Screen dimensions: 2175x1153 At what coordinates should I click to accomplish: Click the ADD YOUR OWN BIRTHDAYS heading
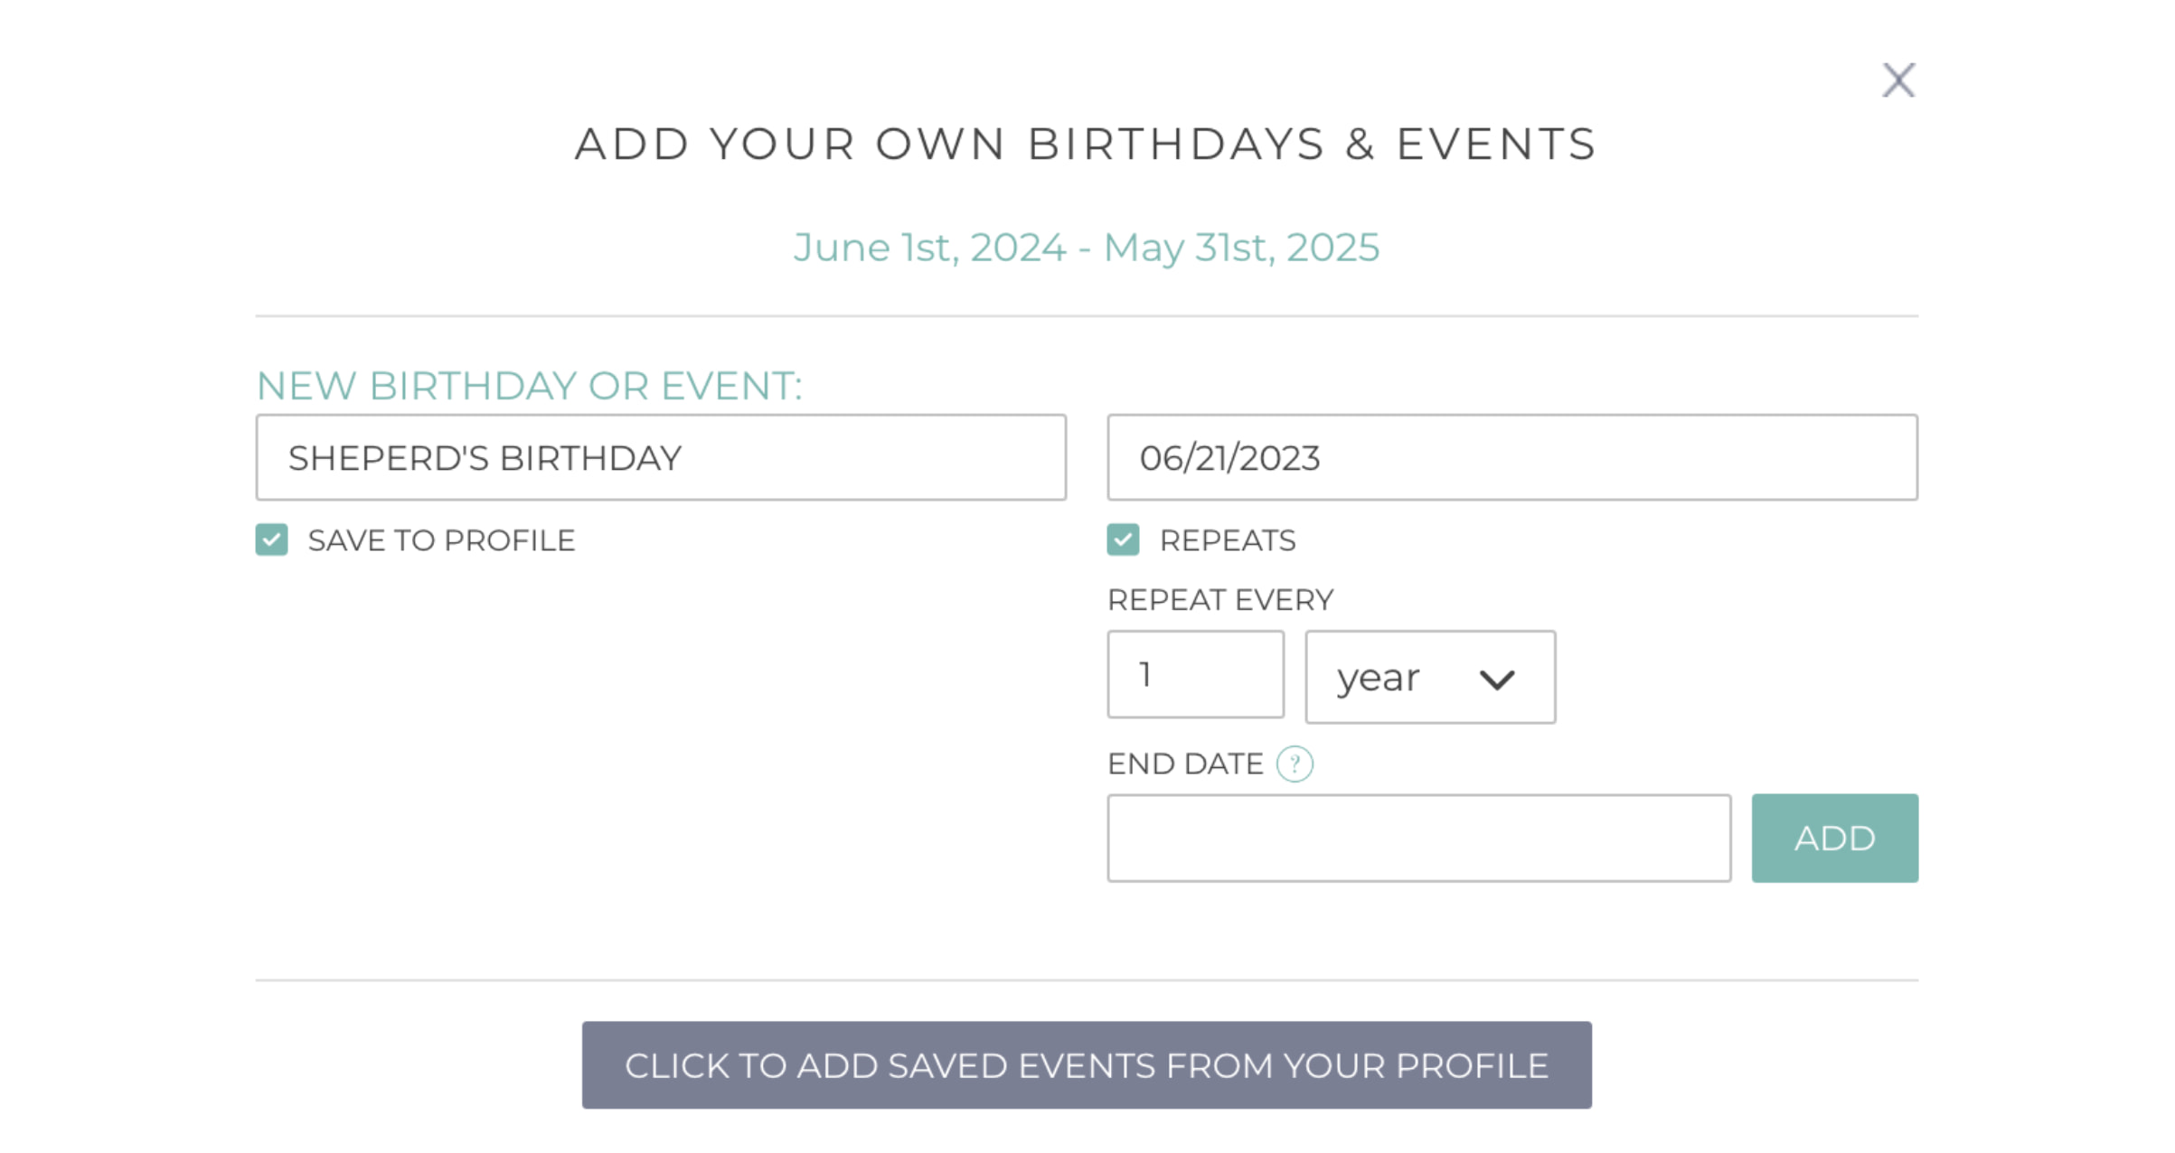(x=1087, y=143)
